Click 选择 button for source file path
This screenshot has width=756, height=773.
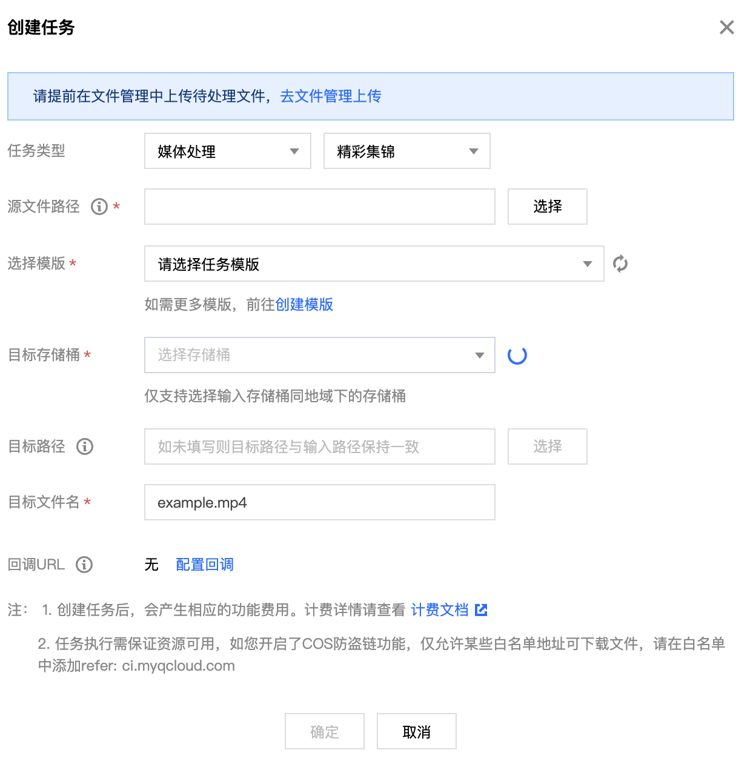pos(548,207)
